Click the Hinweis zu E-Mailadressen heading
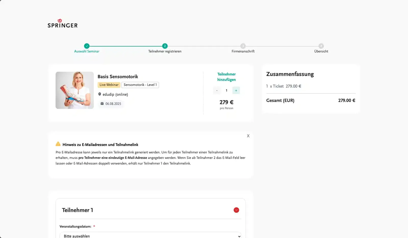The width and height of the screenshot is (408, 238). [100, 145]
